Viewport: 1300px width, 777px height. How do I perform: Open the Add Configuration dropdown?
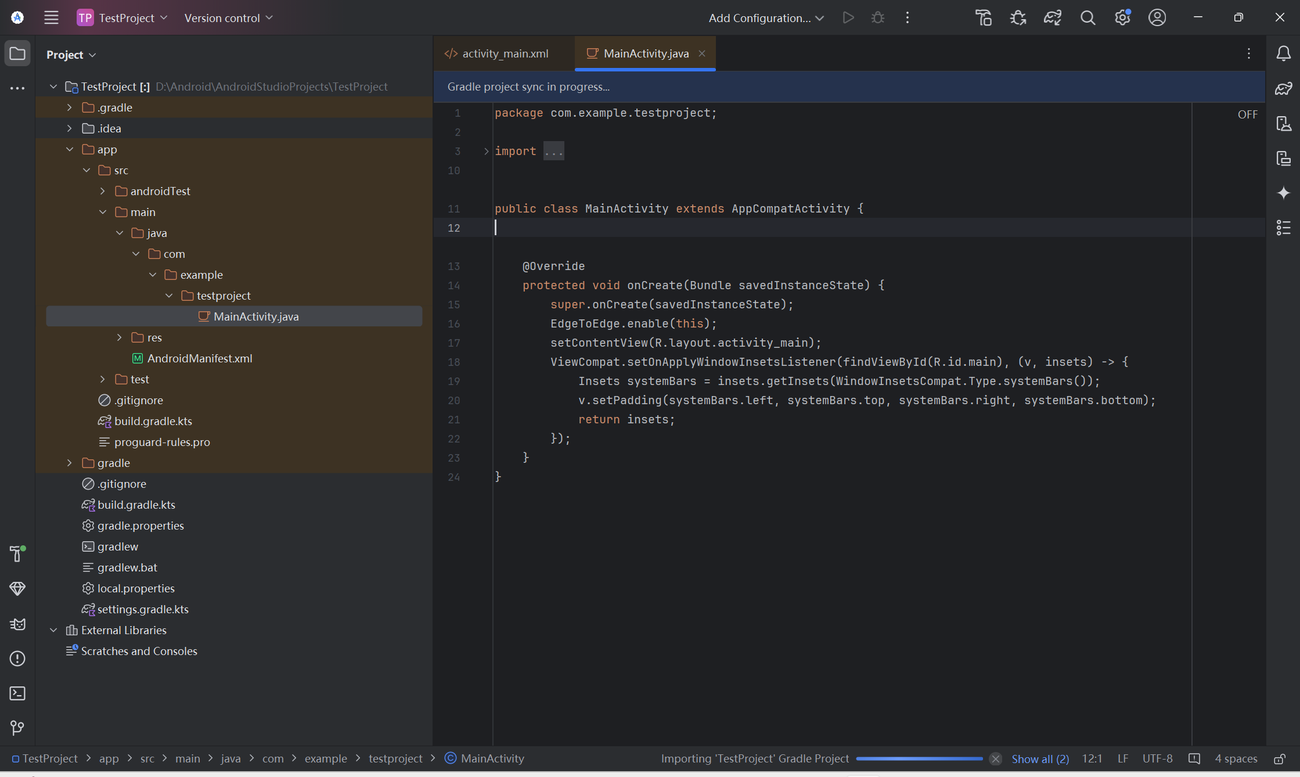point(766,18)
